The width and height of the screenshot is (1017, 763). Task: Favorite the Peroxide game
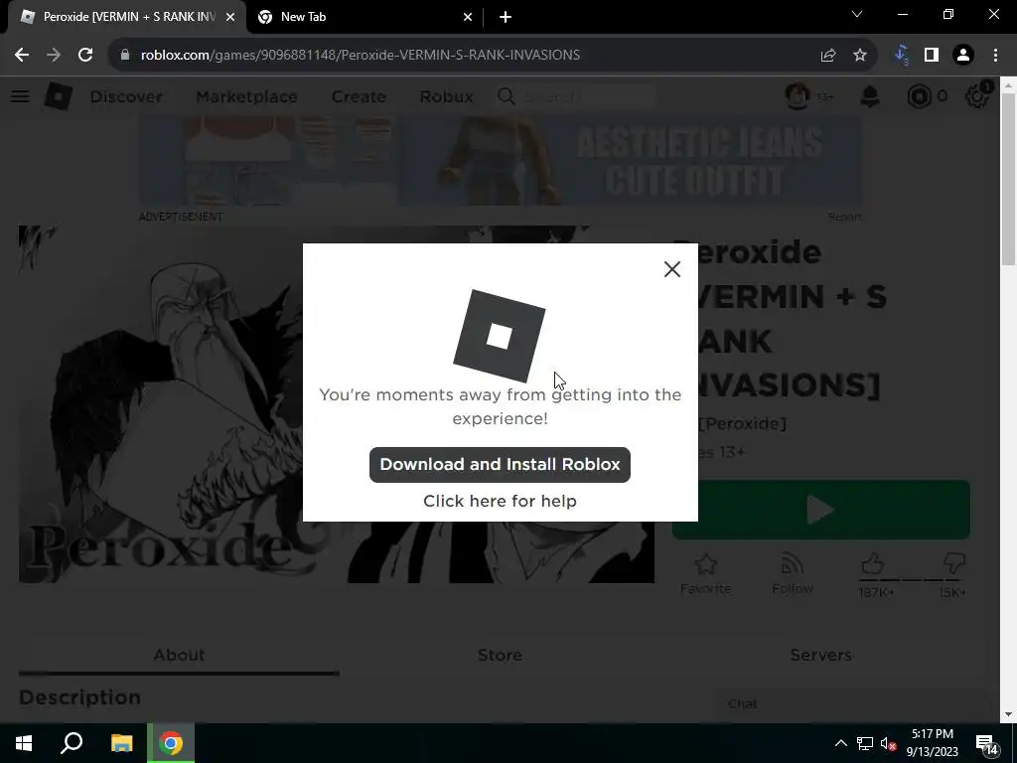(706, 574)
